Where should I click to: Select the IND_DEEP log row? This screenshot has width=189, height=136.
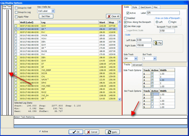coord(66,70)
